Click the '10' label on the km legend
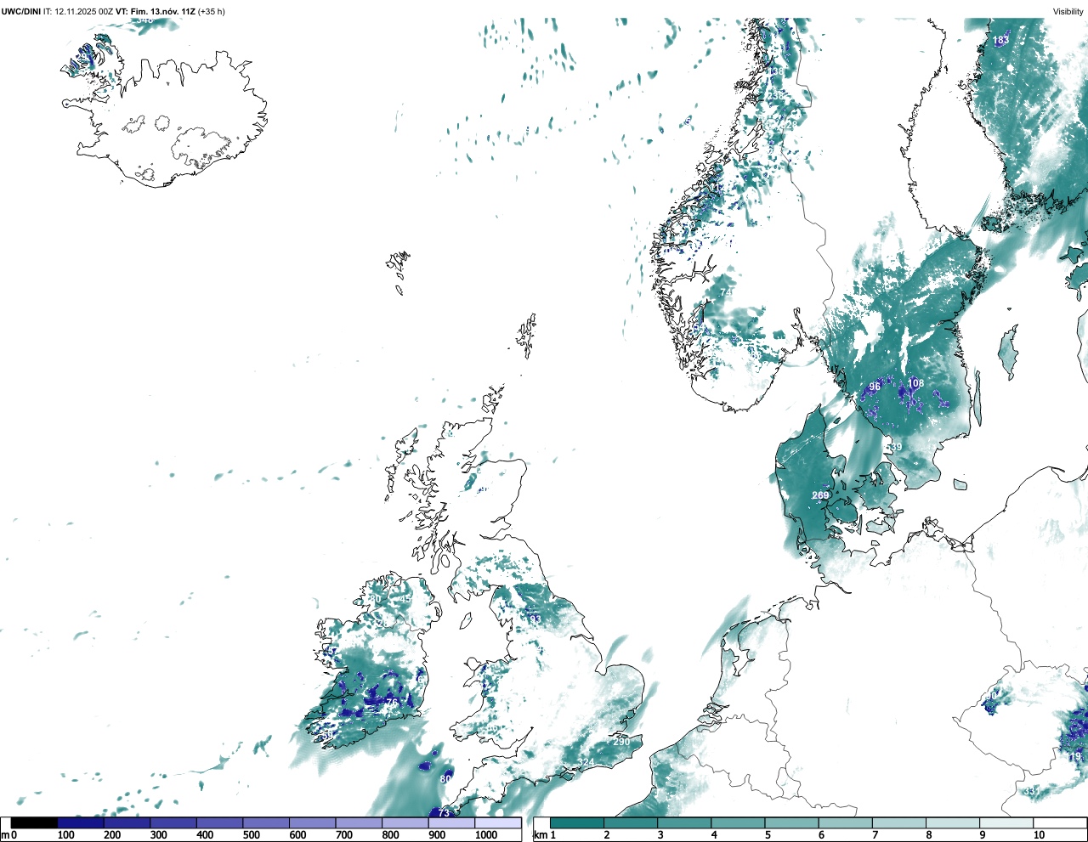The height and width of the screenshot is (842, 1088). (x=1039, y=835)
